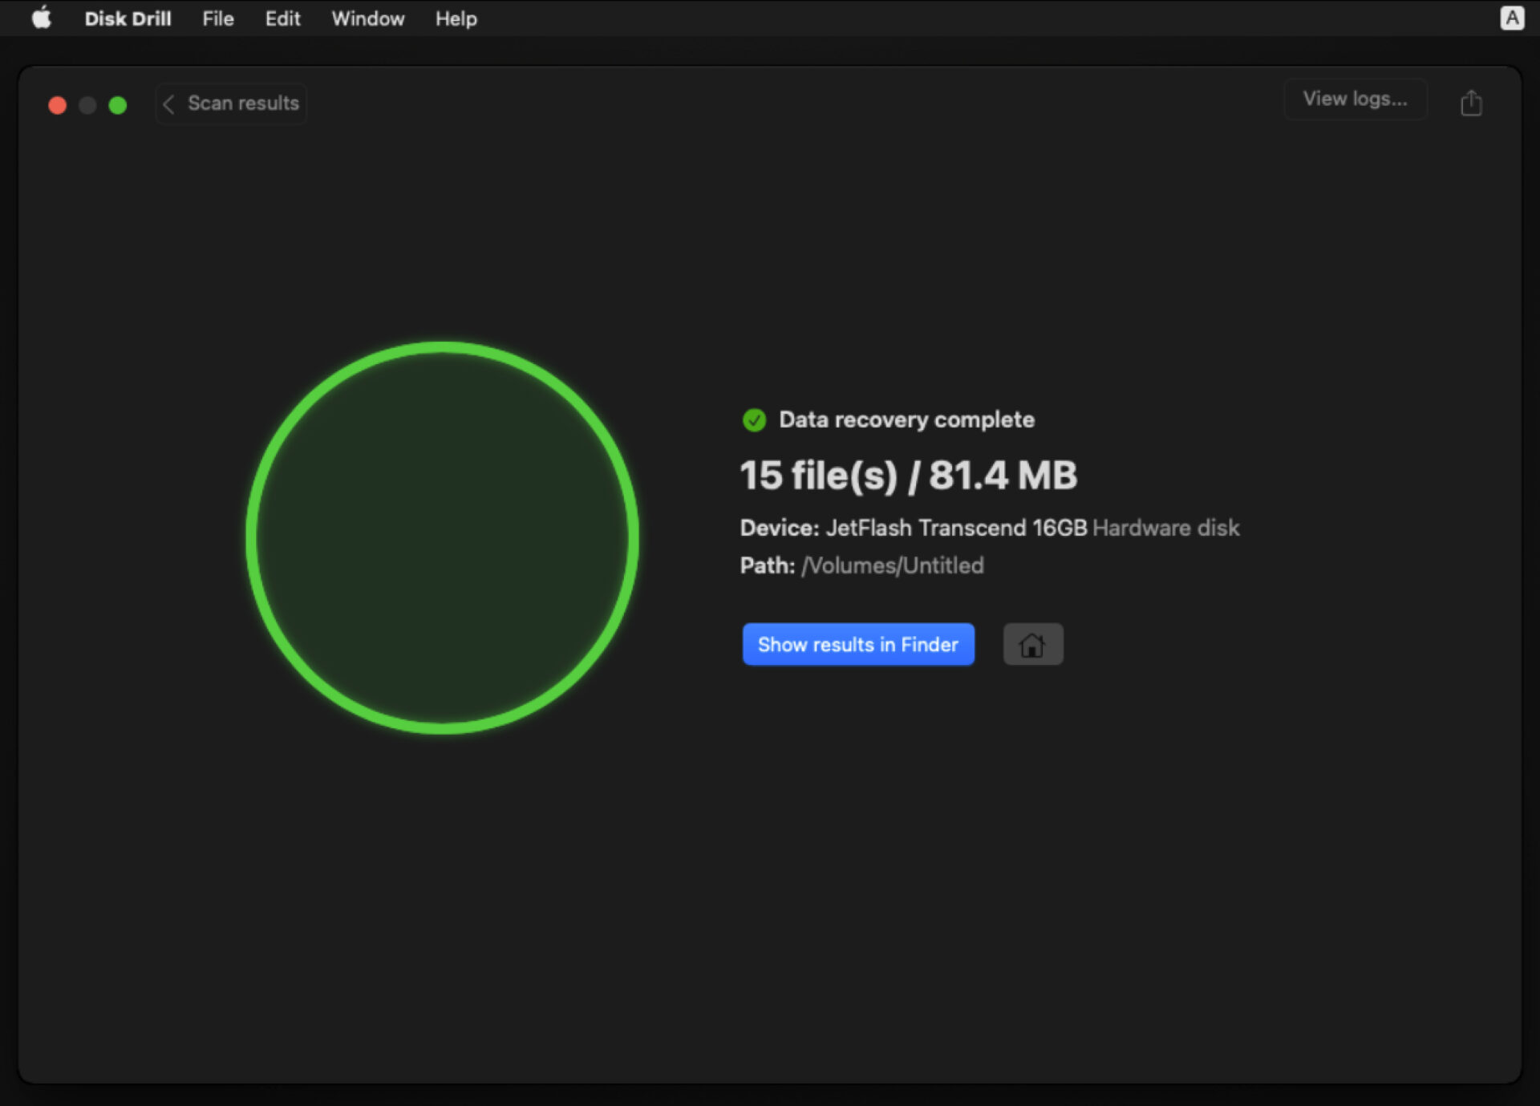Click the /Volumes/Untitled path text

[x=892, y=565]
